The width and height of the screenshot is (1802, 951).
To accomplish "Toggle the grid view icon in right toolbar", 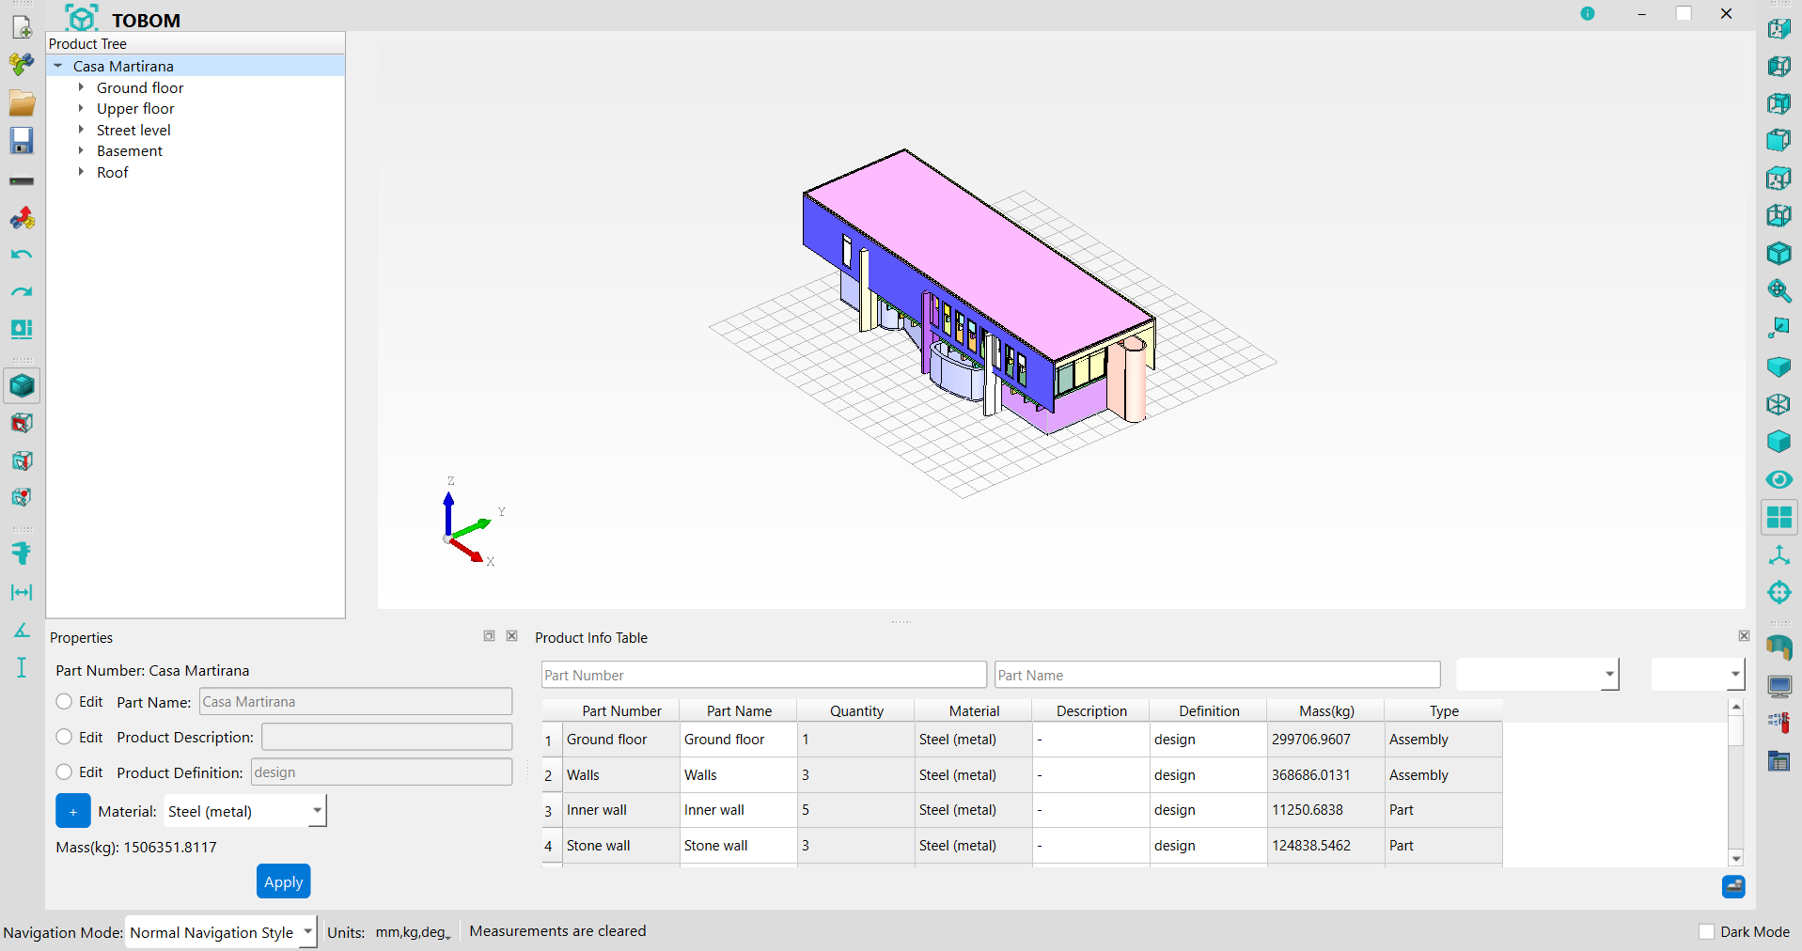I will pyautogui.click(x=1778, y=517).
